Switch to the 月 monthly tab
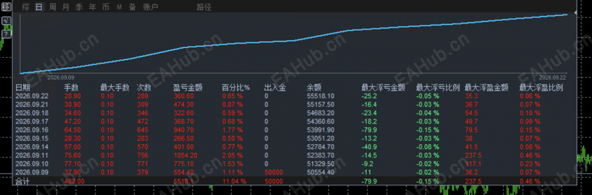 point(66,7)
